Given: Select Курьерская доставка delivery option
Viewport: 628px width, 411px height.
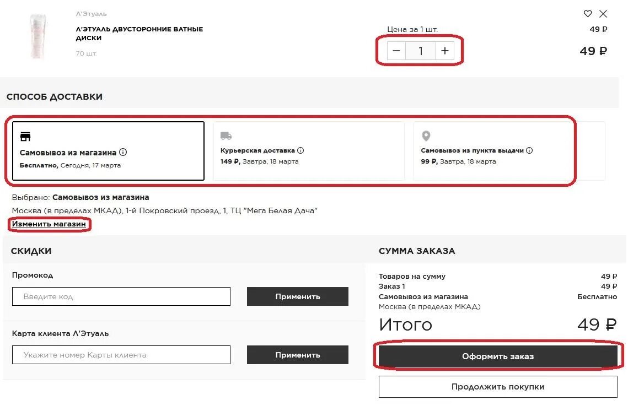Looking at the screenshot, I should point(309,151).
